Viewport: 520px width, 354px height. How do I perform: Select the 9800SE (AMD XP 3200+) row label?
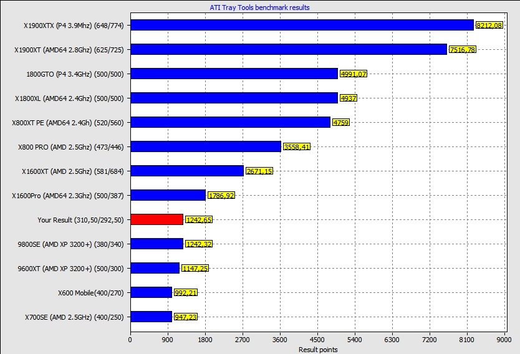(70, 244)
